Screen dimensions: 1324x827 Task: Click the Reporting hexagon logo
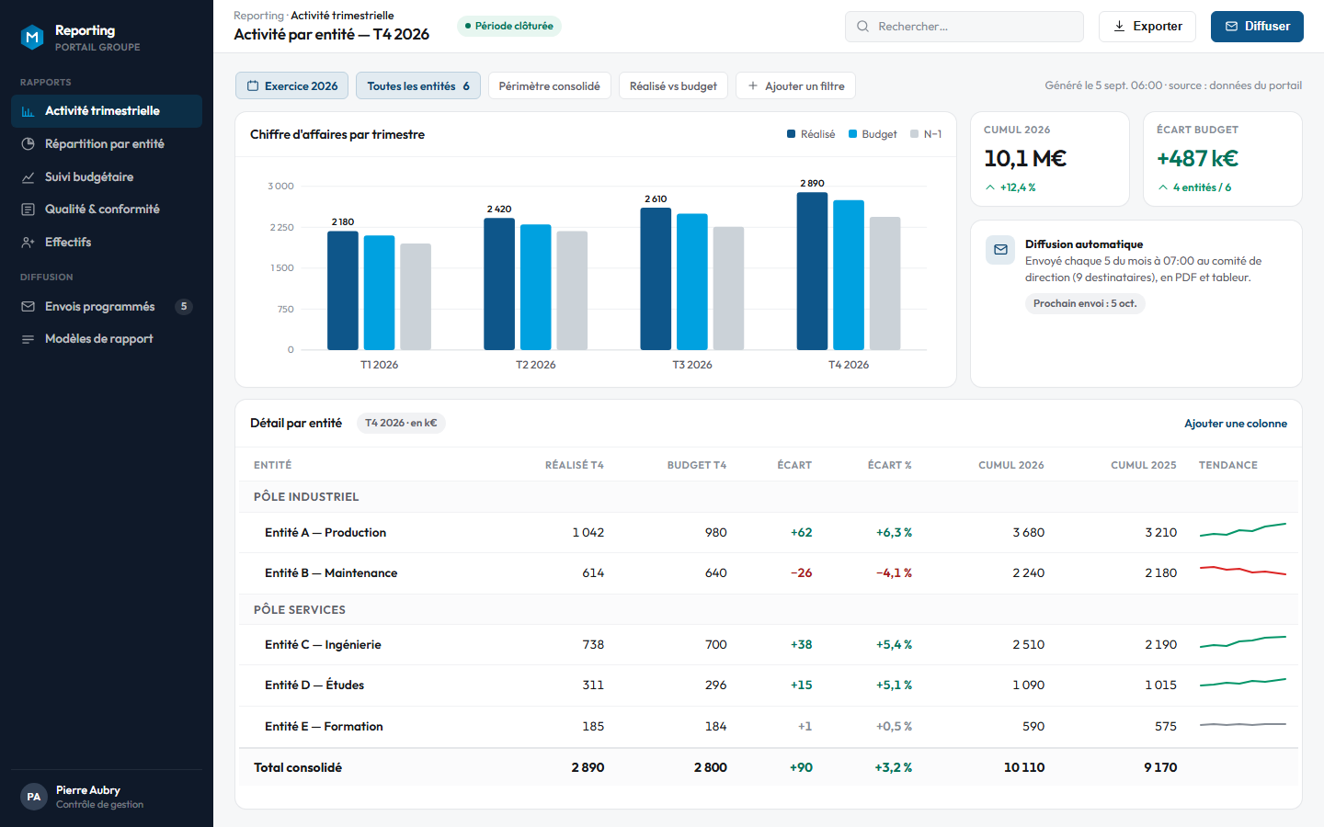tap(33, 37)
